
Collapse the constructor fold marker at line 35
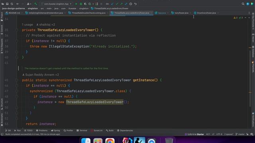pos(17,30)
